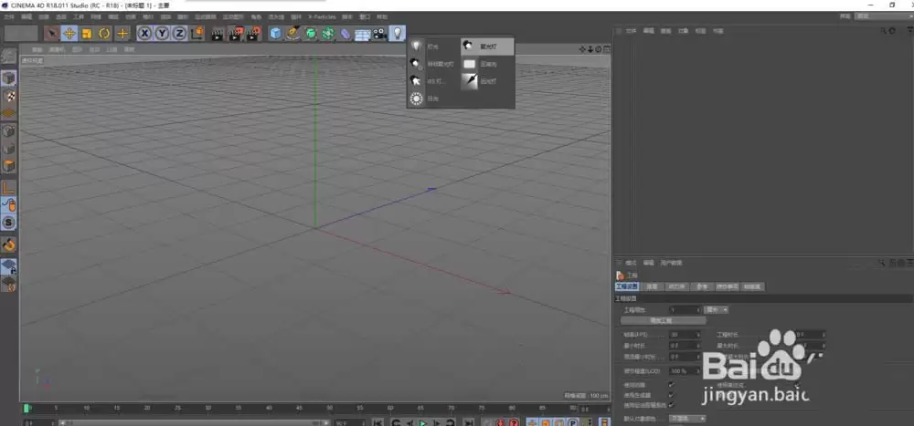Switch to the Project Settings (工程设置) tab
Viewport: 914px width, 426px height.
628,286
